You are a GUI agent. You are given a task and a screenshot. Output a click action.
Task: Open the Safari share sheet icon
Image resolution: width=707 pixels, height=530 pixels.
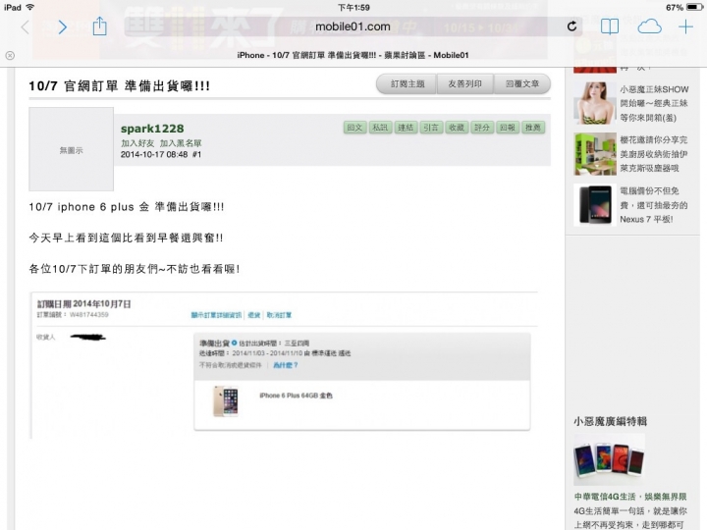coord(99,26)
